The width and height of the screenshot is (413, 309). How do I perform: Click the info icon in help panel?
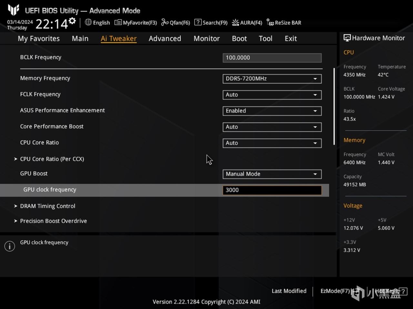(10, 246)
